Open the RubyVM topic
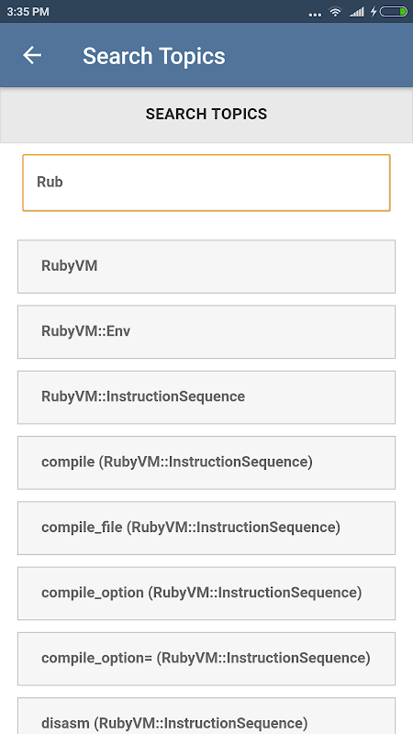Image resolution: width=413 pixels, height=734 pixels. tap(206, 266)
